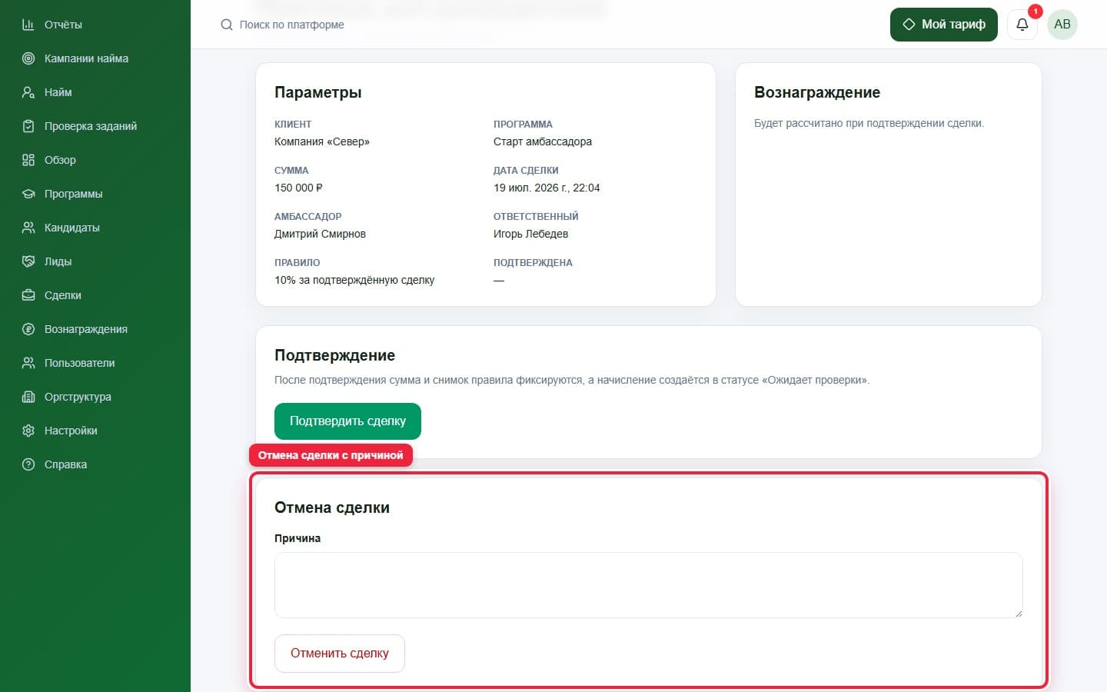Click the Отмена сделки heading

tap(332, 507)
